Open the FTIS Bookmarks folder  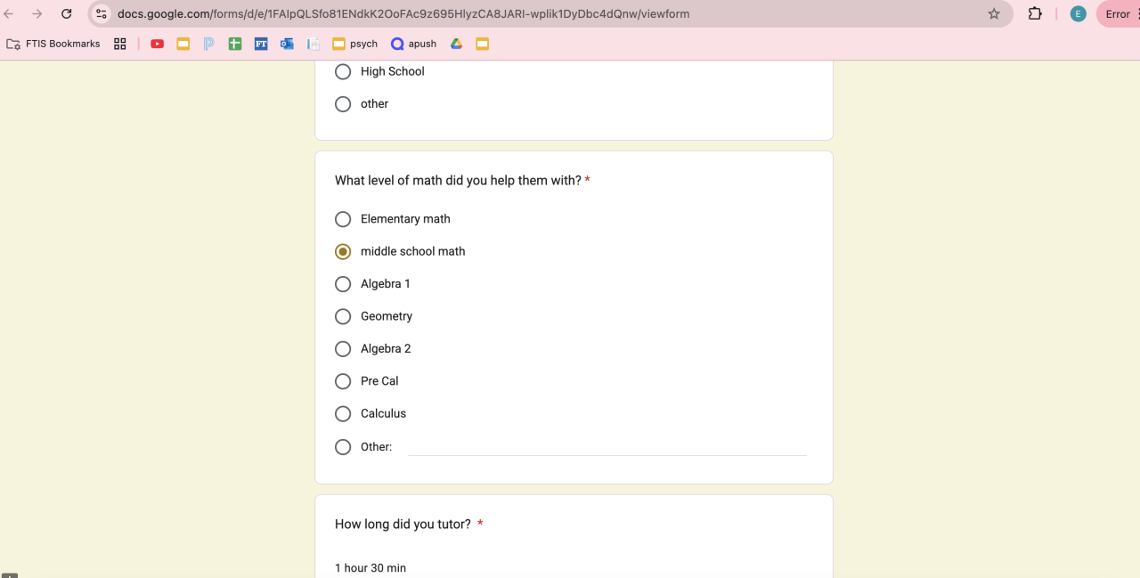[x=53, y=44]
